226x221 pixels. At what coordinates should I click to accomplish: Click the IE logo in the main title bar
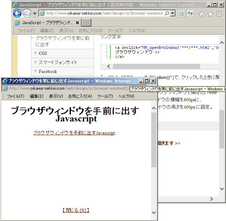coord(15,5)
